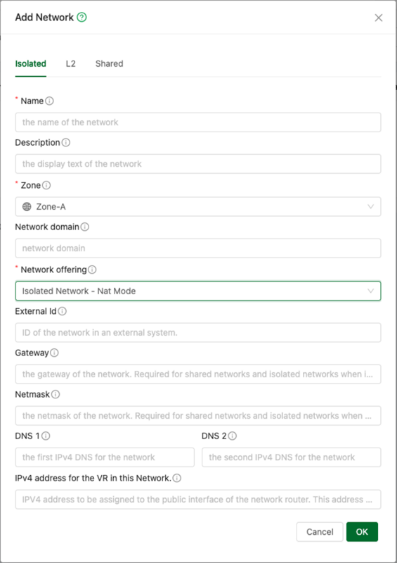Switch to the Shared tab
The width and height of the screenshot is (397, 563).
(109, 64)
